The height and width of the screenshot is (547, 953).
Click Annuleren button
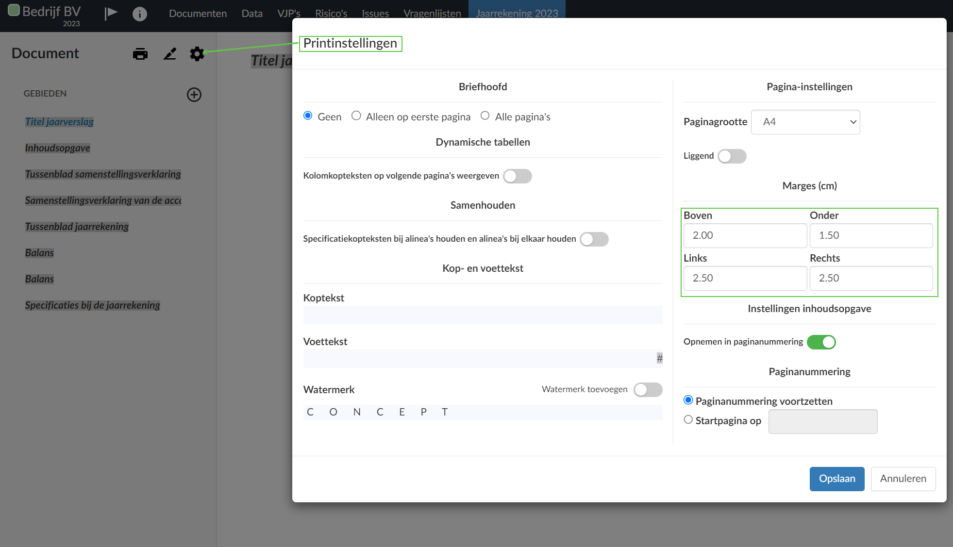903,479
